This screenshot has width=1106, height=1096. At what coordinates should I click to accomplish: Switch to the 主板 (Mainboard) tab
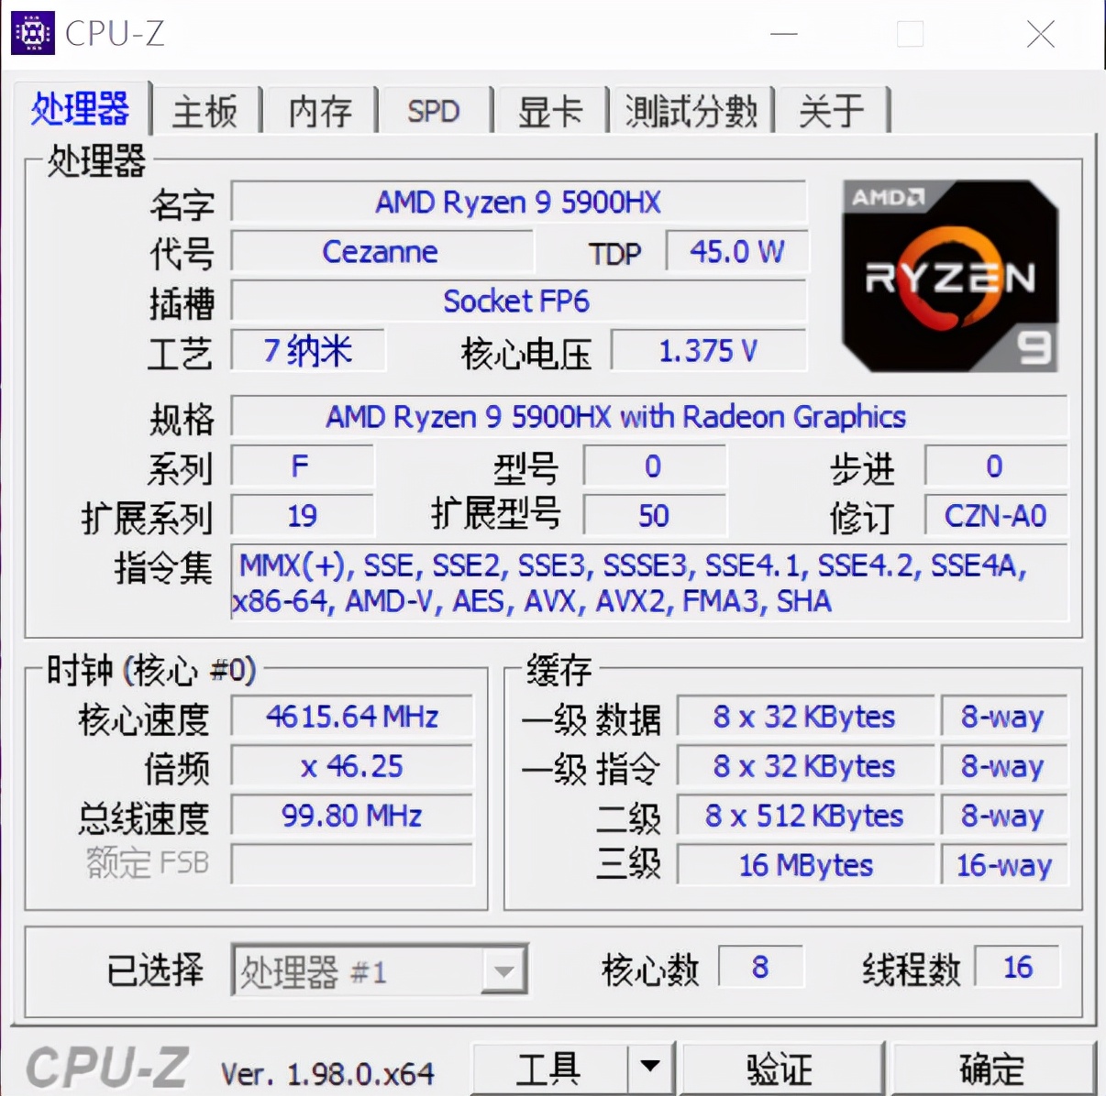(x=205, y=110)
